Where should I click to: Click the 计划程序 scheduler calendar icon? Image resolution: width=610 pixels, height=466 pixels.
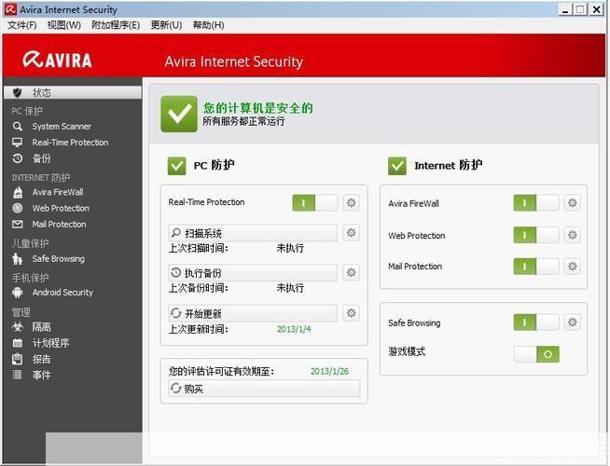tap(17, 343)
